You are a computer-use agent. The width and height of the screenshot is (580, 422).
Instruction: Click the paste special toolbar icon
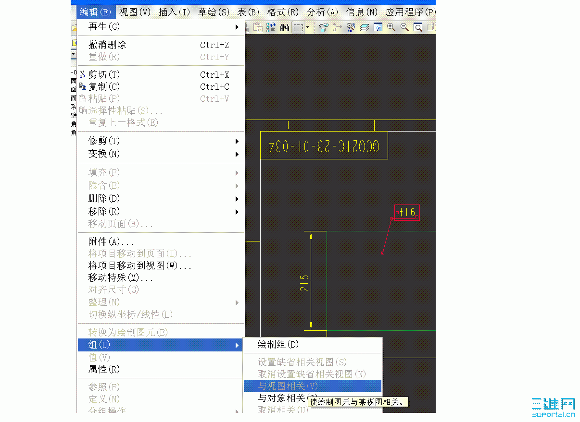(x=258, y=27)
